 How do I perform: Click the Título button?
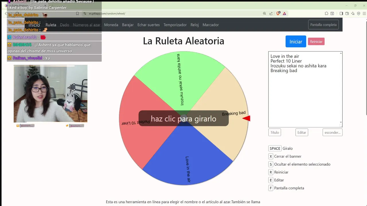(x=275, y=132)
